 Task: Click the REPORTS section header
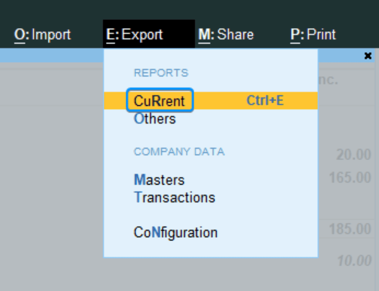(161, 73)
